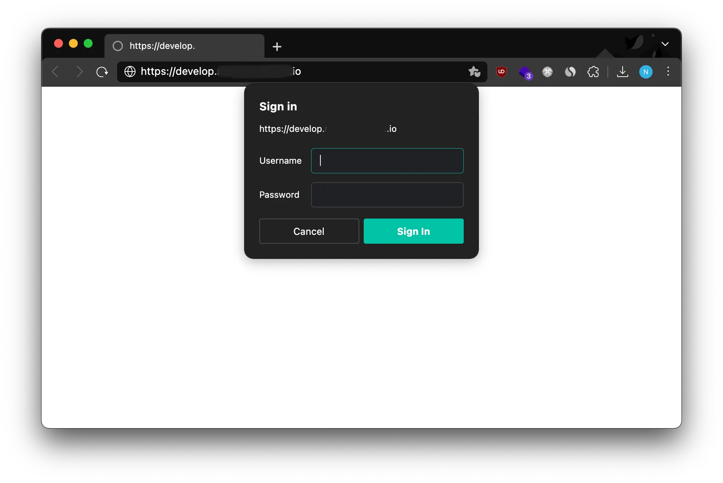Click the command-key extension icon
The image size is (723, 483).
[x=547, y=72]
